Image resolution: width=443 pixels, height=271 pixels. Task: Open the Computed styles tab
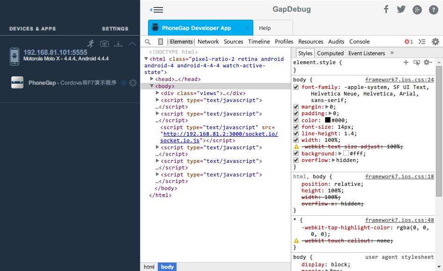coord(331,53)
